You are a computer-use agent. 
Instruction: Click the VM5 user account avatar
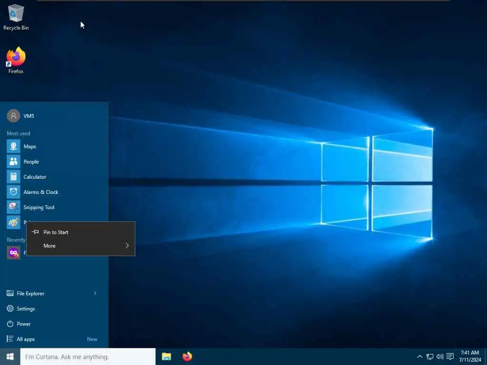[x=13, y=116]
